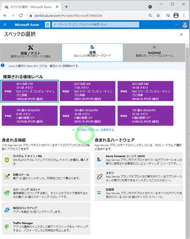Click the ステージング スロット feature title
The width and height of the screenshot is (190, 239).
(27, 190)
